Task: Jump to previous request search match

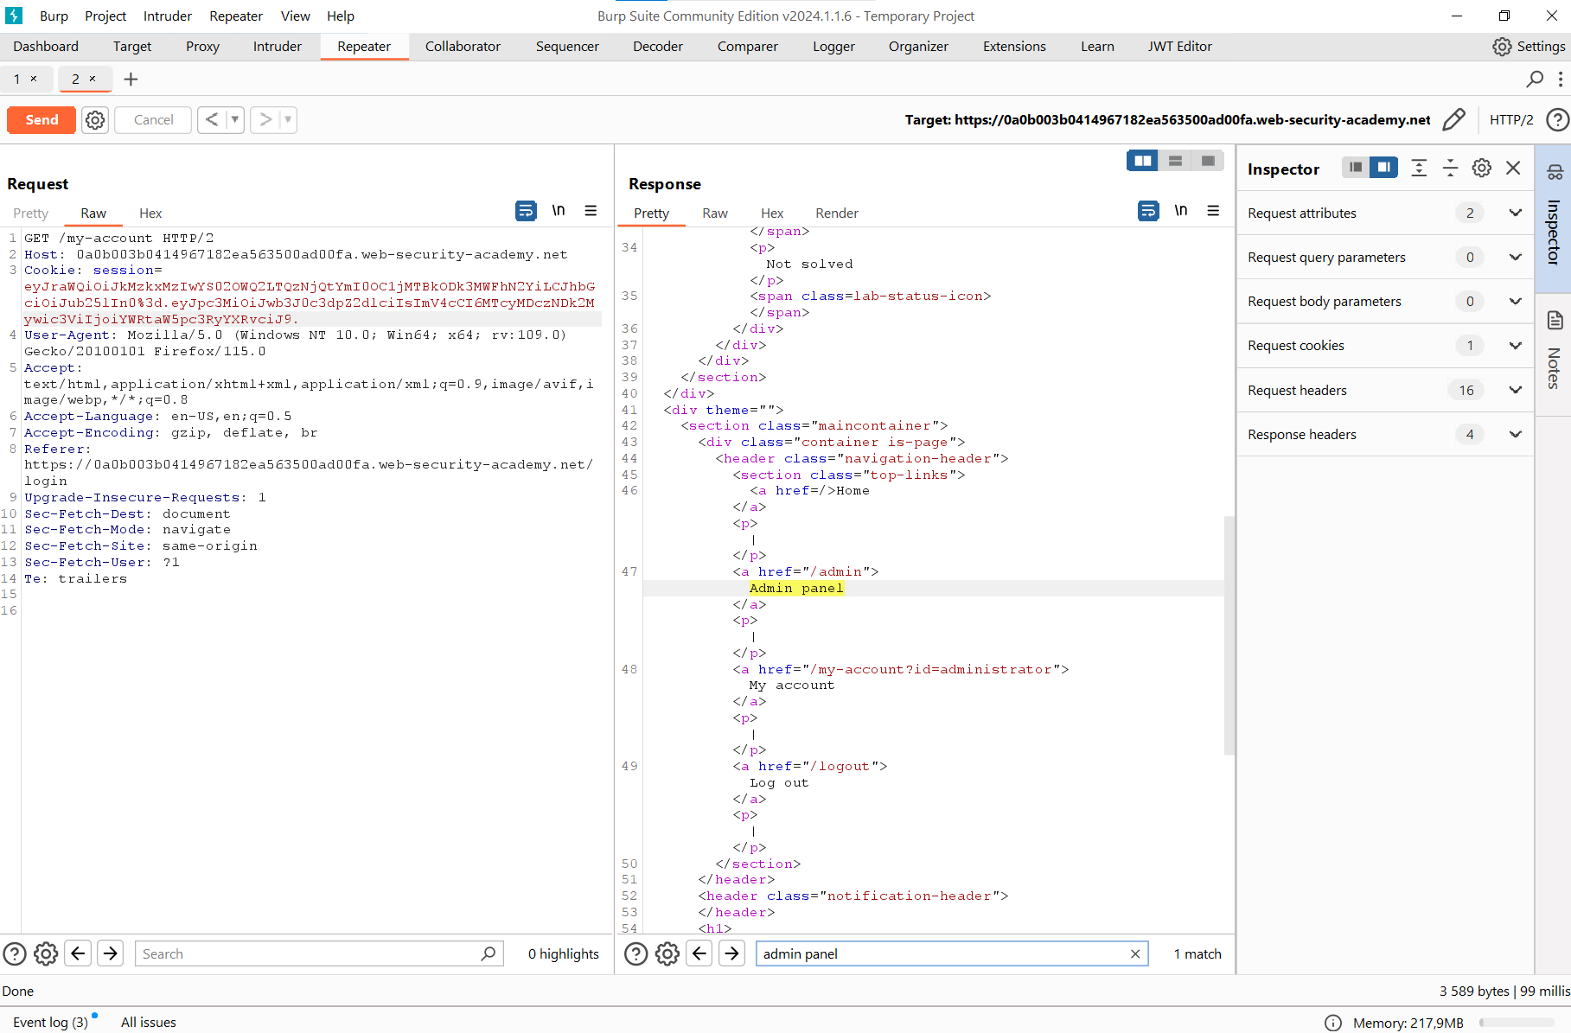Action: (78, 953)
